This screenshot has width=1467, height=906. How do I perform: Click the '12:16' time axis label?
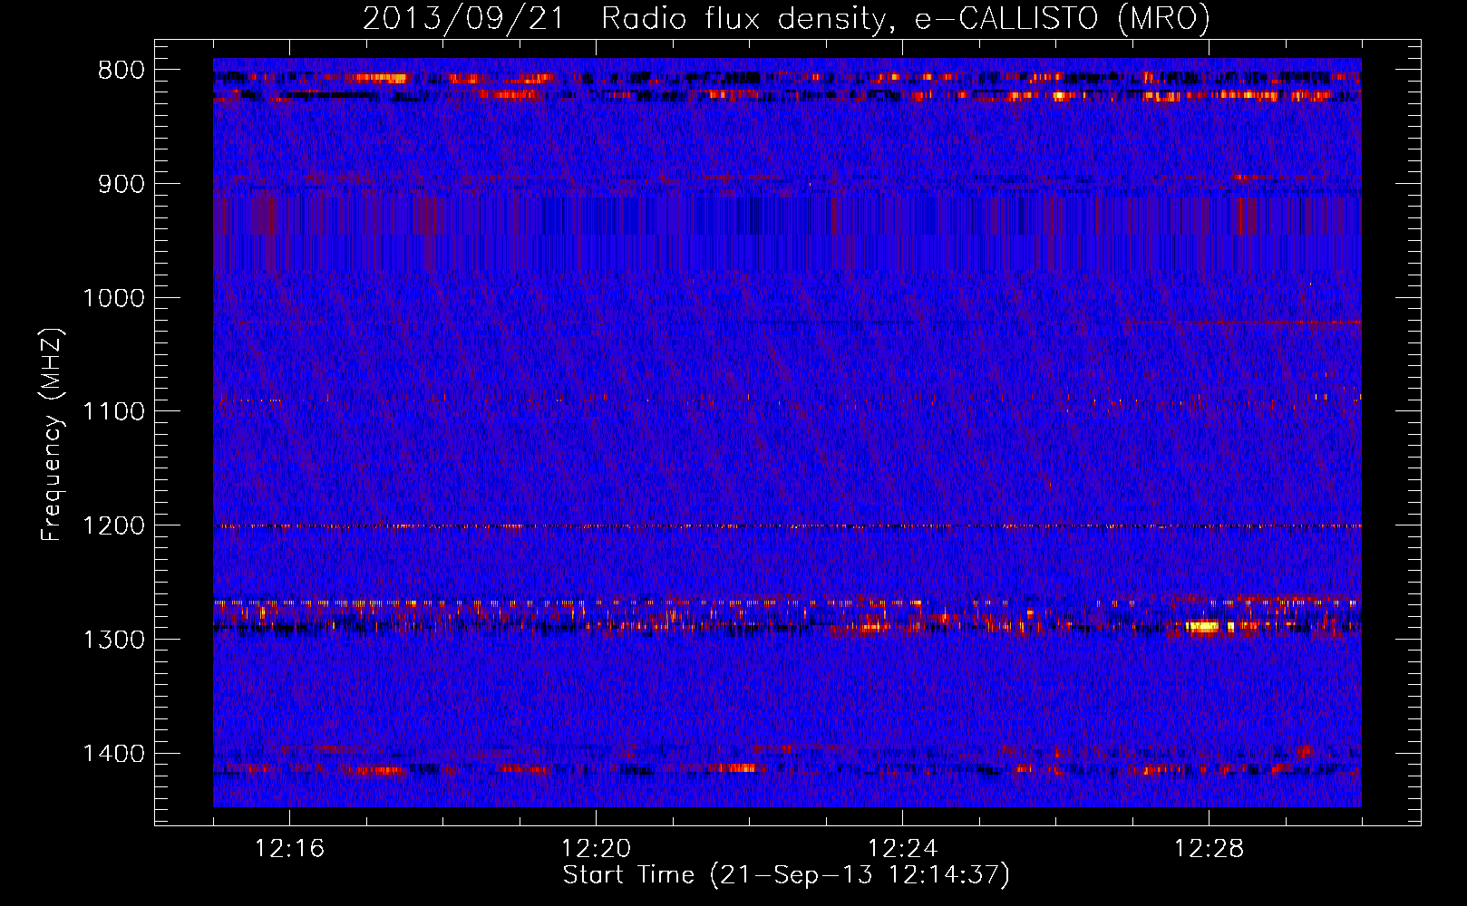tap(290, 849)
